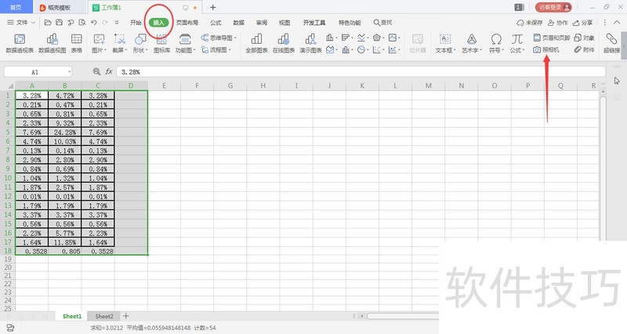
Task: Switch to the 审阅 ribbon tab
Action: [262, 23]
